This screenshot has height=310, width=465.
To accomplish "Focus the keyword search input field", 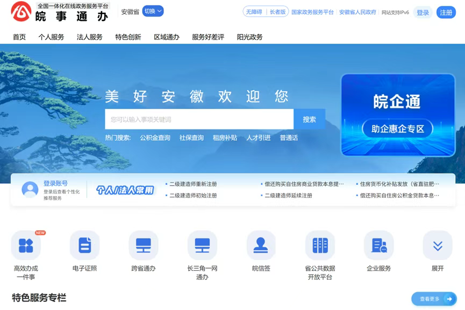I will coord(199,119).
